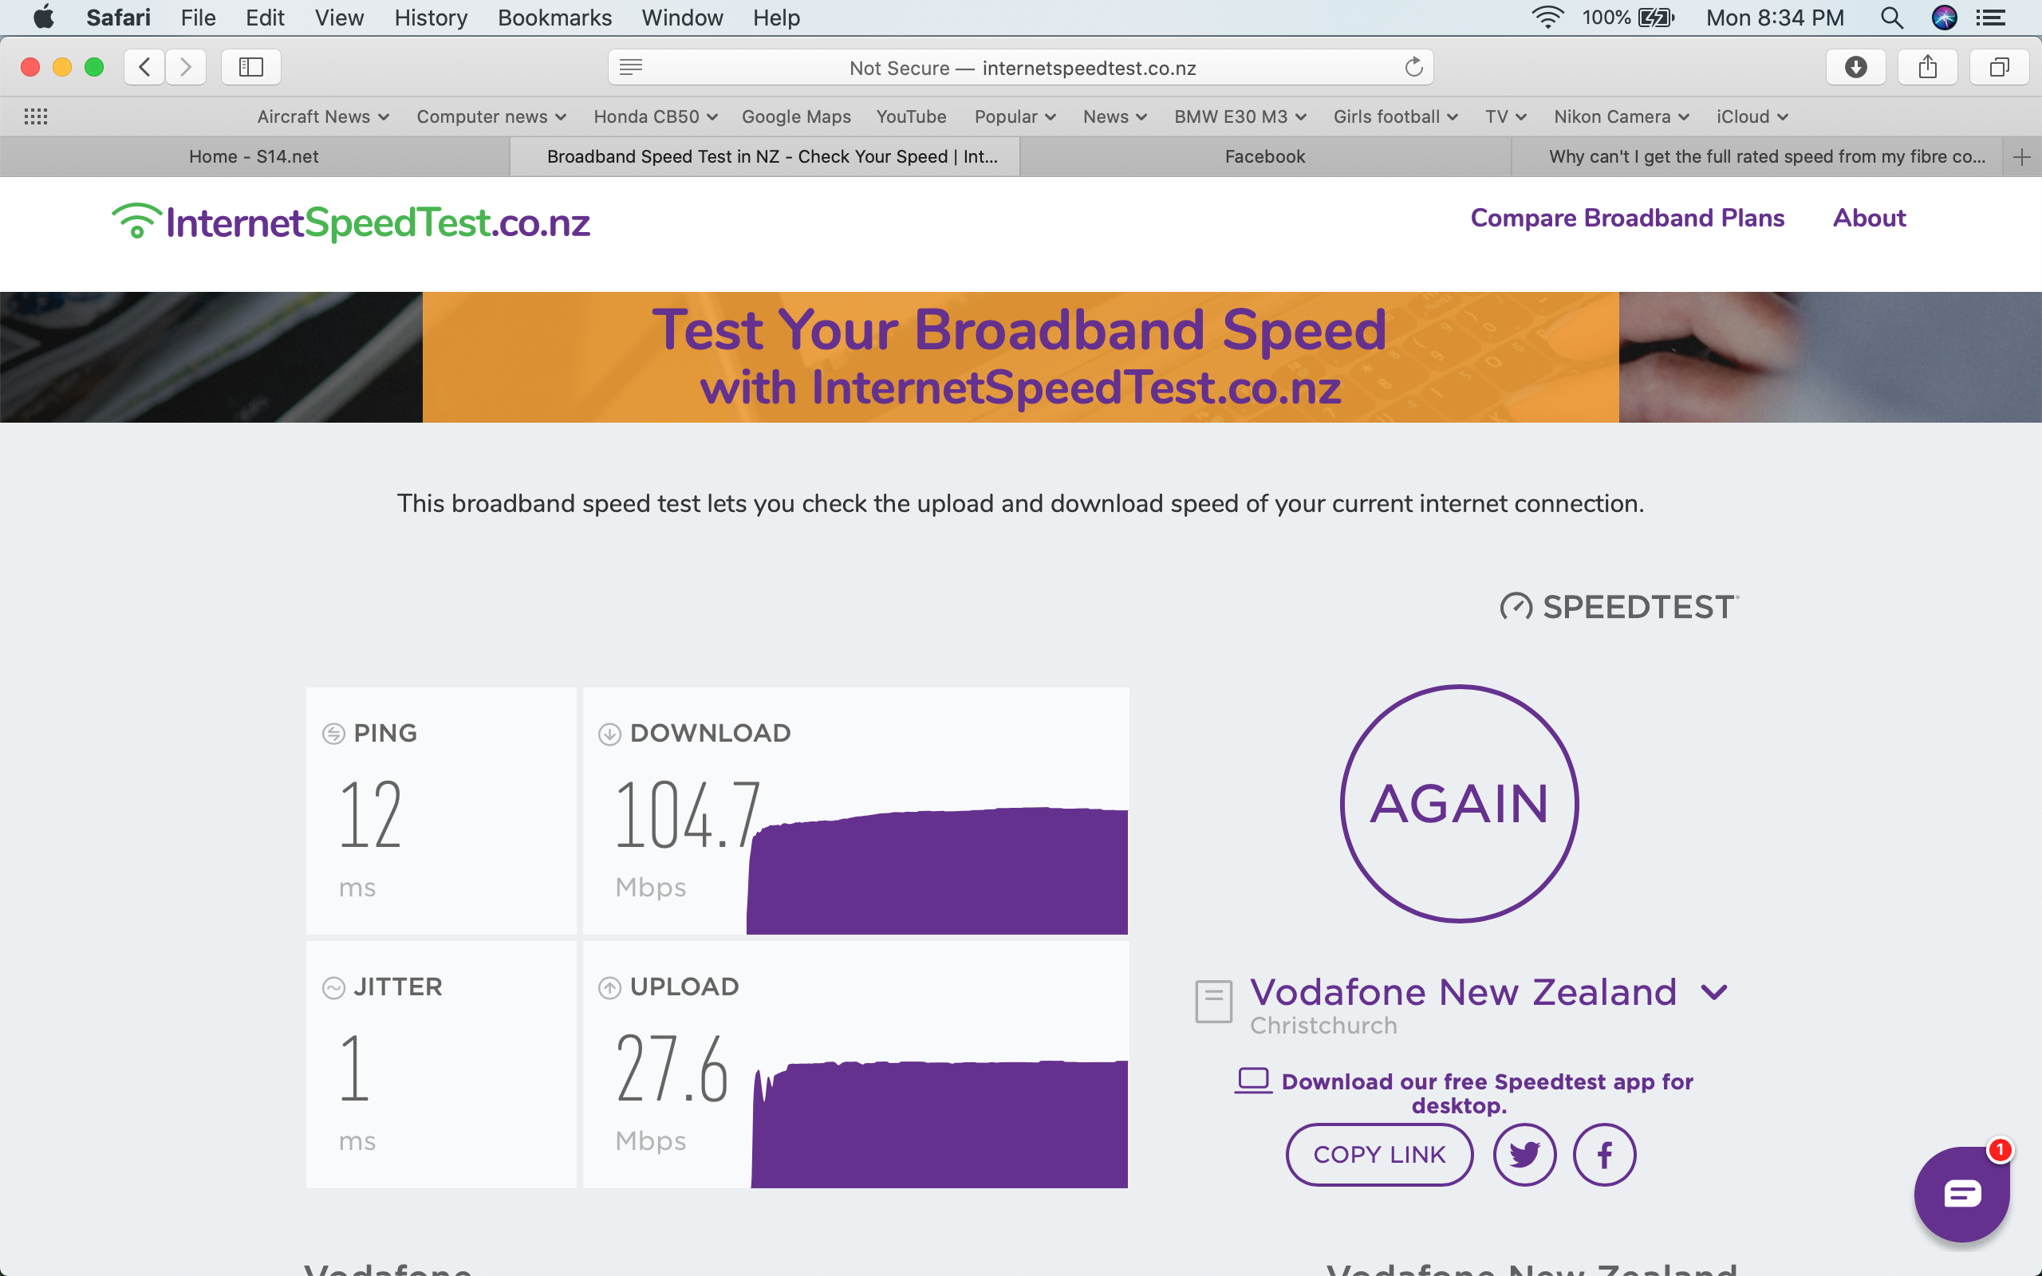Switch to the Facebook tab

[1265, 157]
